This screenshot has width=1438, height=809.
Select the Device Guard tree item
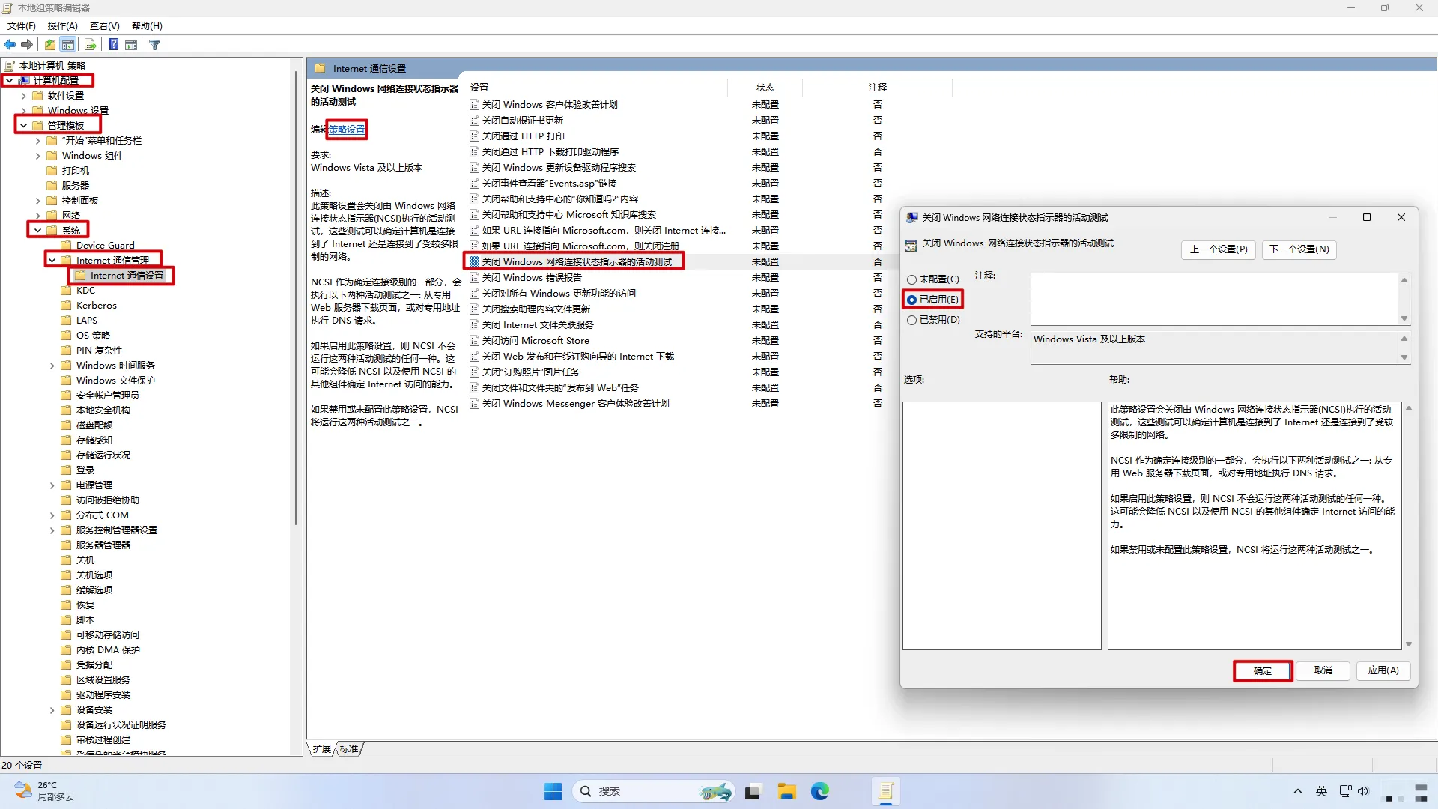(x=105, y=246)
